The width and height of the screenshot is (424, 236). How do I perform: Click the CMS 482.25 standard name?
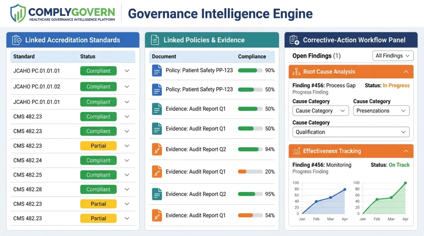point(27,175)
